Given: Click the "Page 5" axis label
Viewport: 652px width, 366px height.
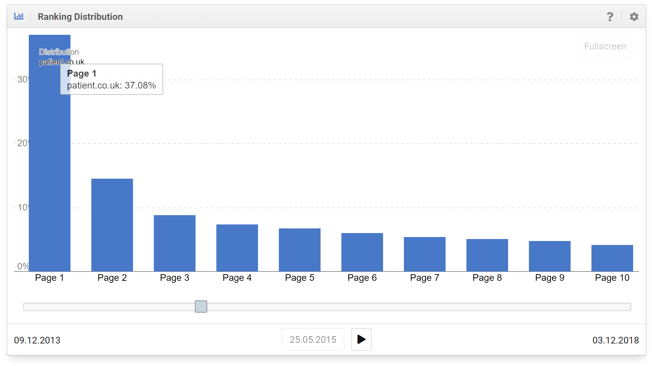Looking at the screenshot, I should tap(300, 277).
